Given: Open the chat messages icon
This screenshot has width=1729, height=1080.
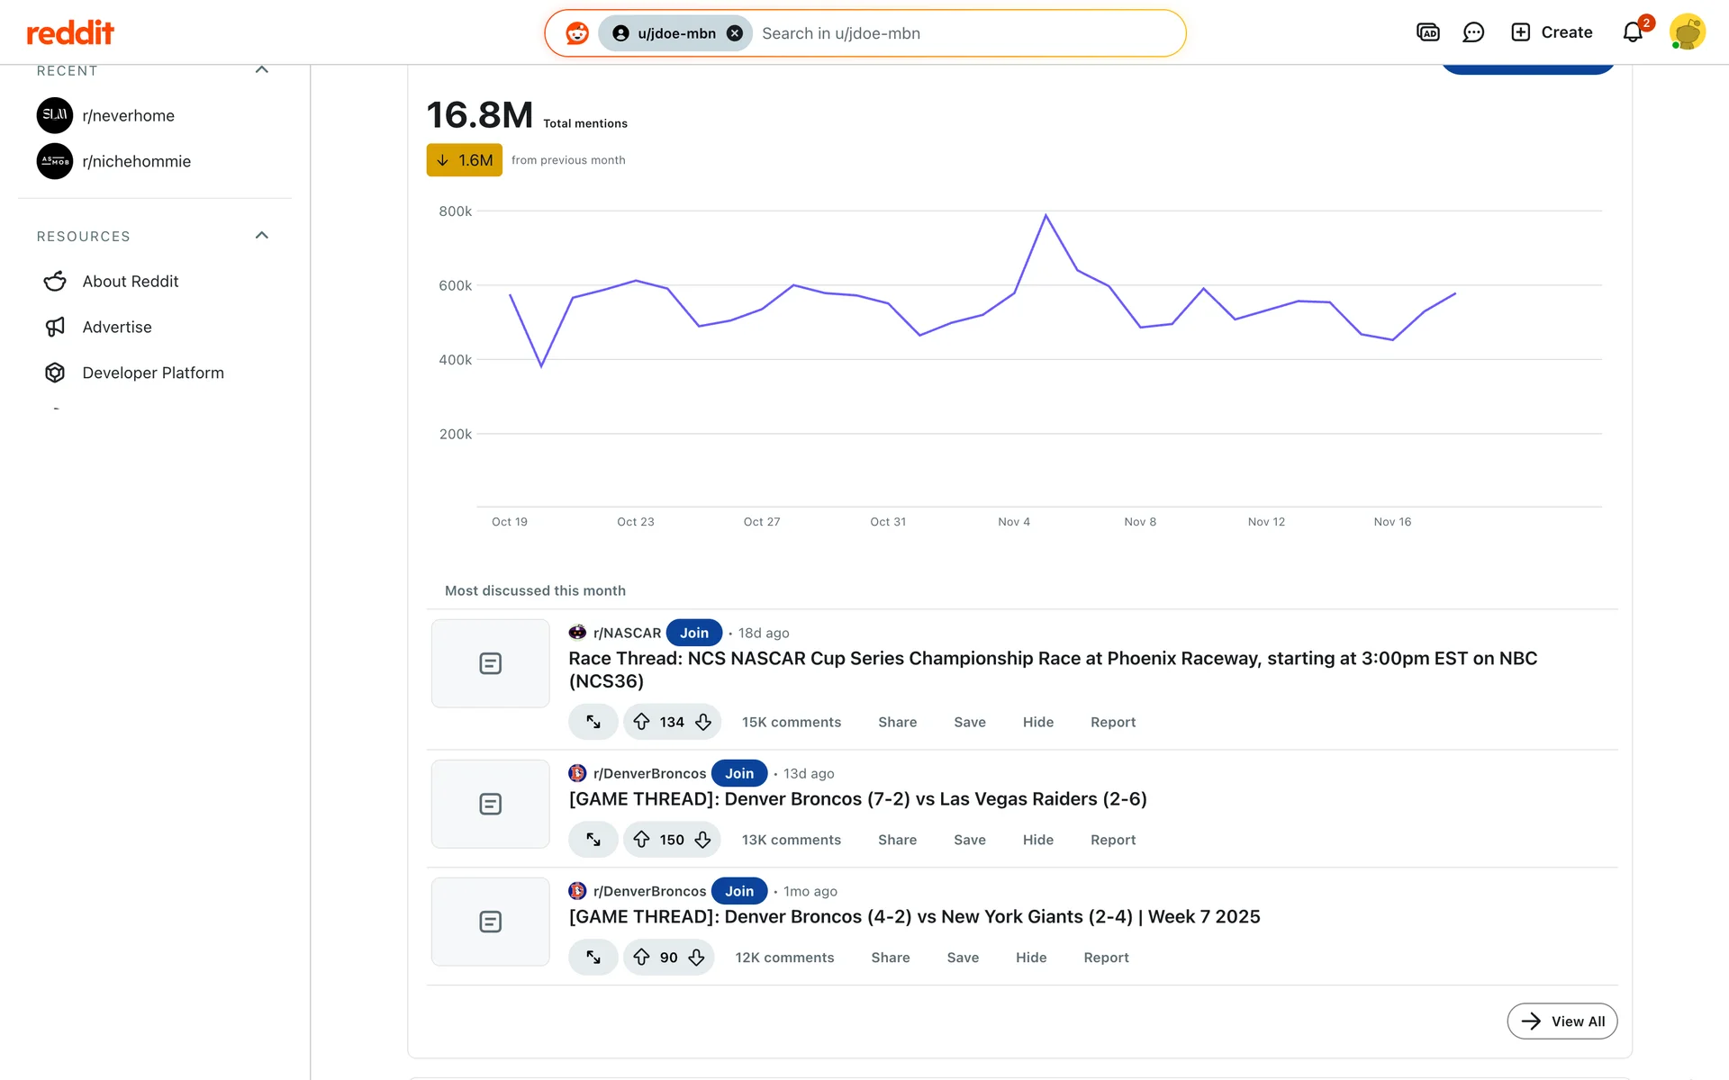Looking at the screenshot, I should pyautogui.click(x=1473, y=32).
